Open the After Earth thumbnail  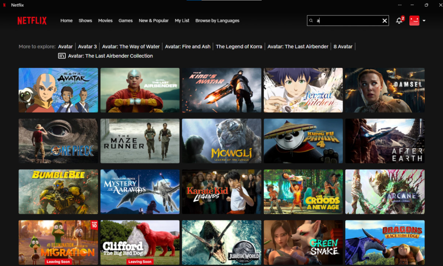point(385,141)
